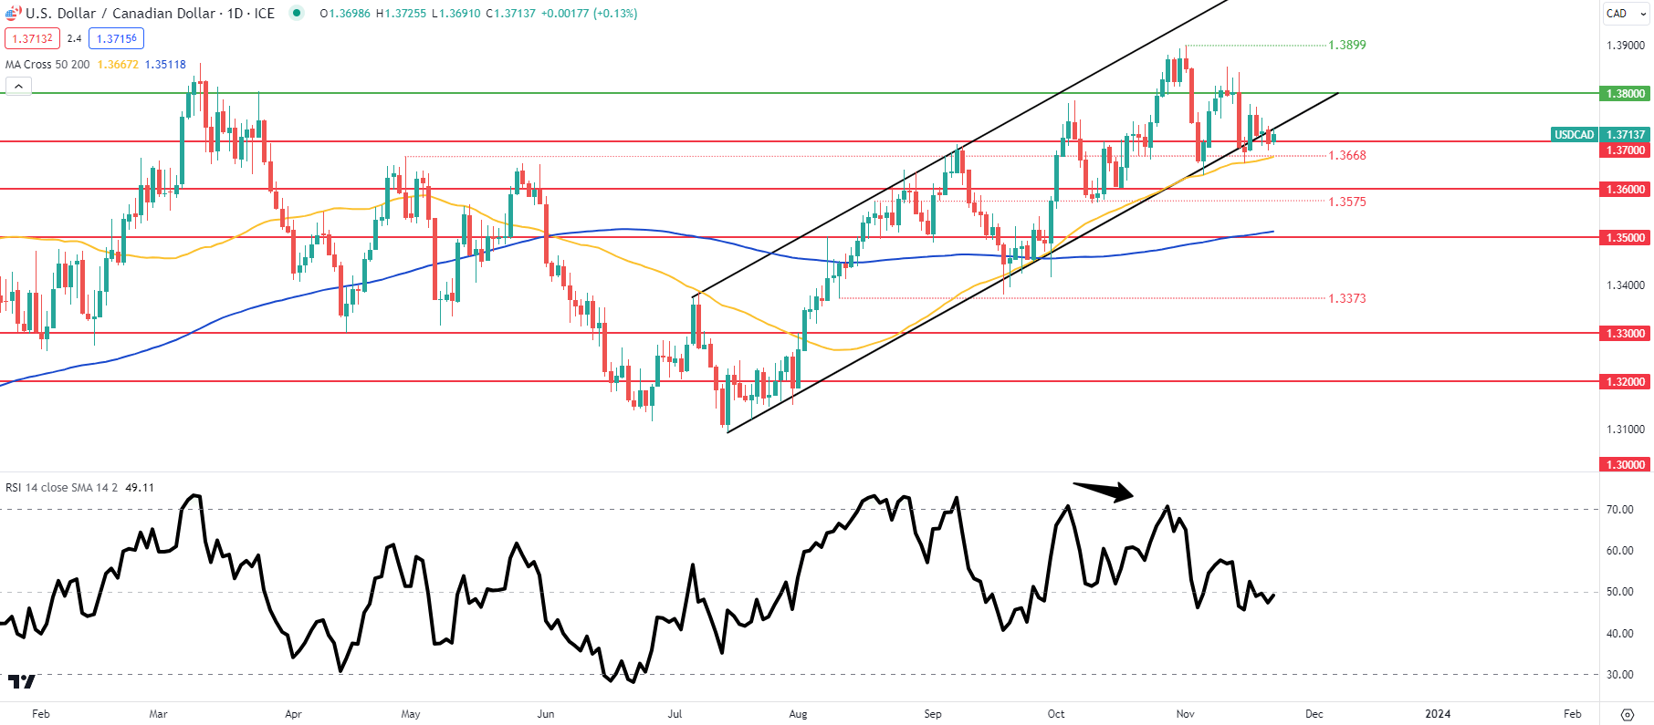1654x725 pixels.
Task: Click the 1.3373 level annotation text
Action: [1347, 299]
